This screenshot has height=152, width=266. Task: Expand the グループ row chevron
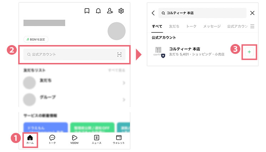[x=124, y=99]
